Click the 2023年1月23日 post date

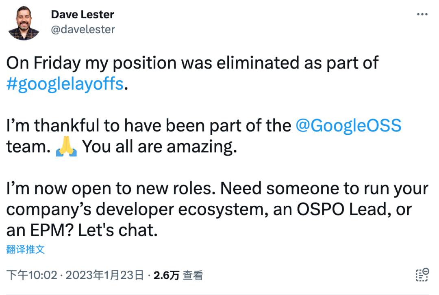(105, 276)
